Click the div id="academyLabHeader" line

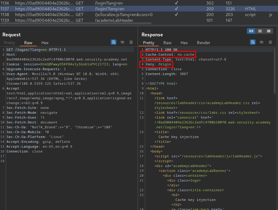[183, 166]
